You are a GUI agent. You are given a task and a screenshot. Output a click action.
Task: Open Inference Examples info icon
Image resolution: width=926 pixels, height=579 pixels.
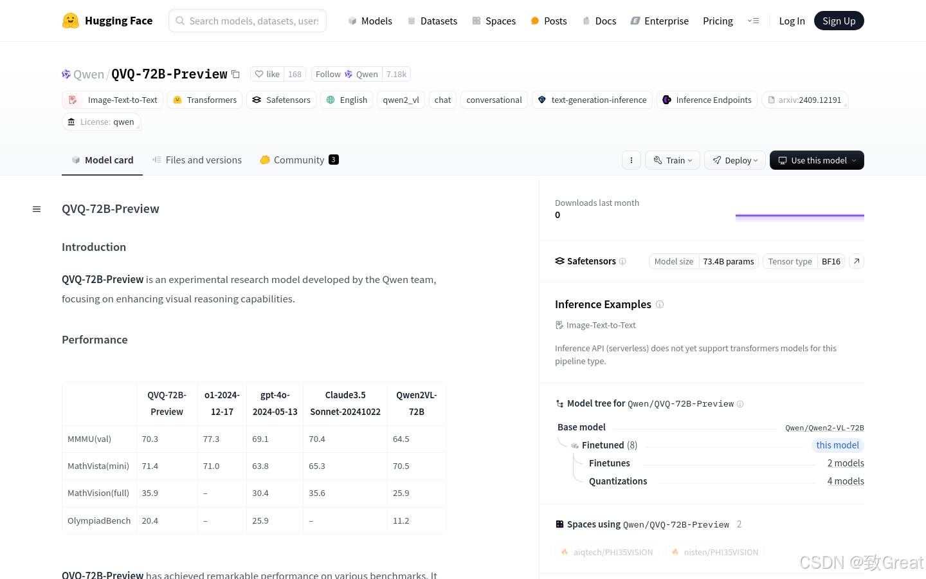coord(660,304)
